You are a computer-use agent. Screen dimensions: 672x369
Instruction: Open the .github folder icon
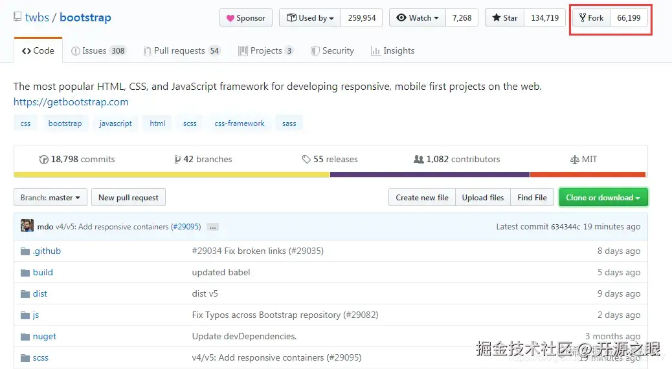coord(25,251)
